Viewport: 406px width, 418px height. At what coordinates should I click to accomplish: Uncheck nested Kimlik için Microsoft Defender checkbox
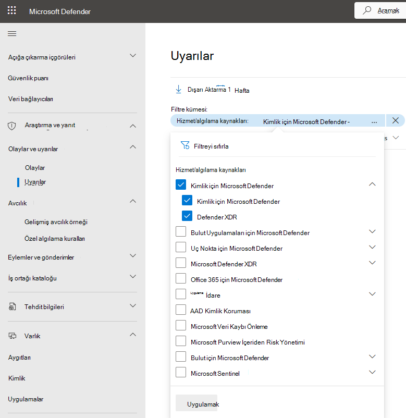[x=187, y=200]
